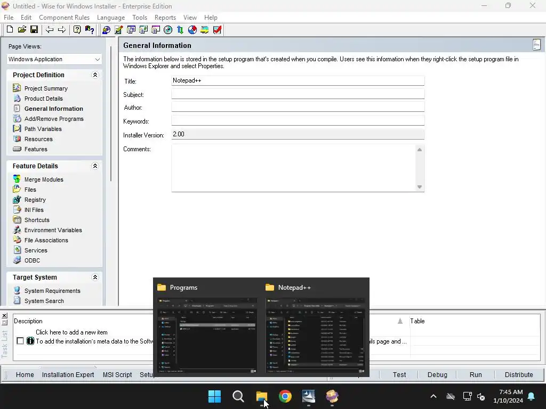Click the red check mark toolbar icon
The width and height of the screenshot is (546, 409).
[218, 30]
